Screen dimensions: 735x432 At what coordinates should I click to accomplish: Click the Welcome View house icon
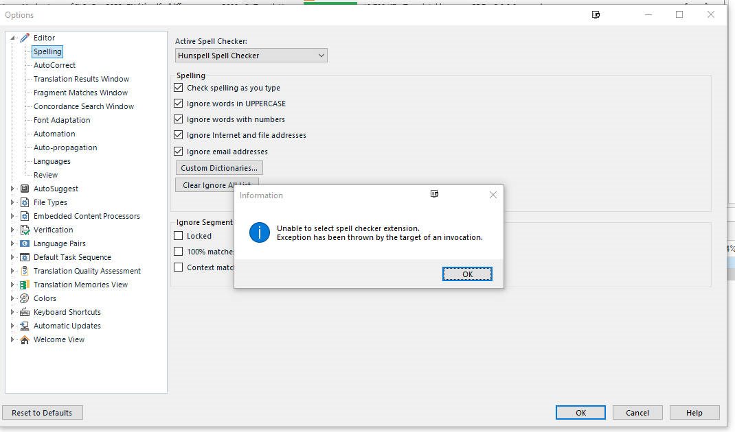[x=25, y=340]
